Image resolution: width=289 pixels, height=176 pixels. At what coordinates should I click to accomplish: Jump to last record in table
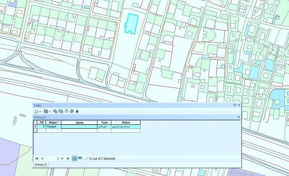click(x=68, y=158)
